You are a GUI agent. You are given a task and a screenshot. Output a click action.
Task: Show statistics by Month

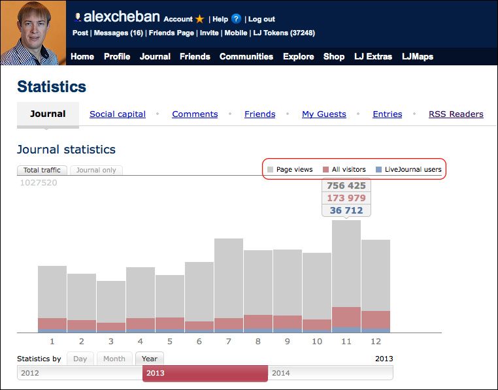click(x=114, y=359)
